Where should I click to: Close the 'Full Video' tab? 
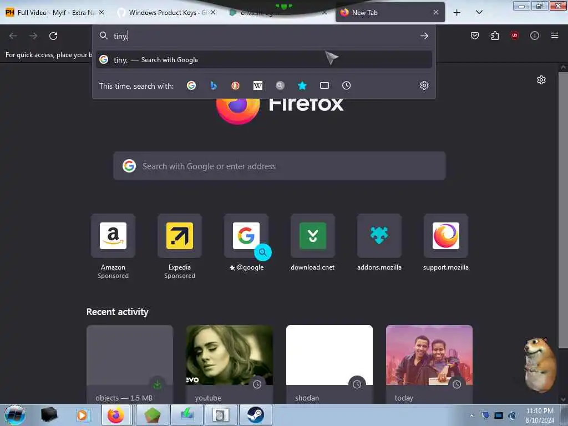point(102,12)
